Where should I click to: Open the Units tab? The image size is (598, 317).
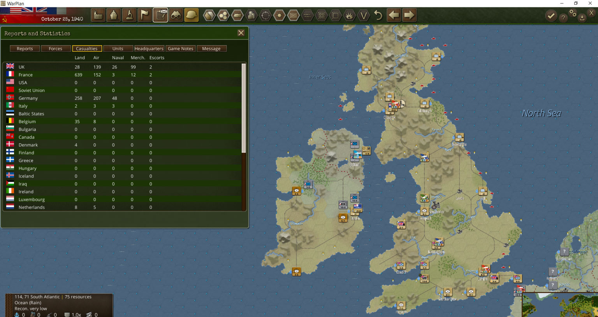[118, 49]
